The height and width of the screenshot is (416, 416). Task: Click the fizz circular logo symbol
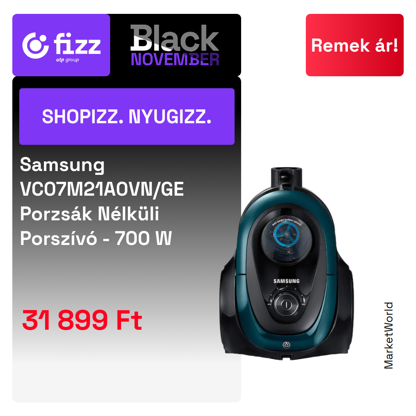[x=35, y=45]
